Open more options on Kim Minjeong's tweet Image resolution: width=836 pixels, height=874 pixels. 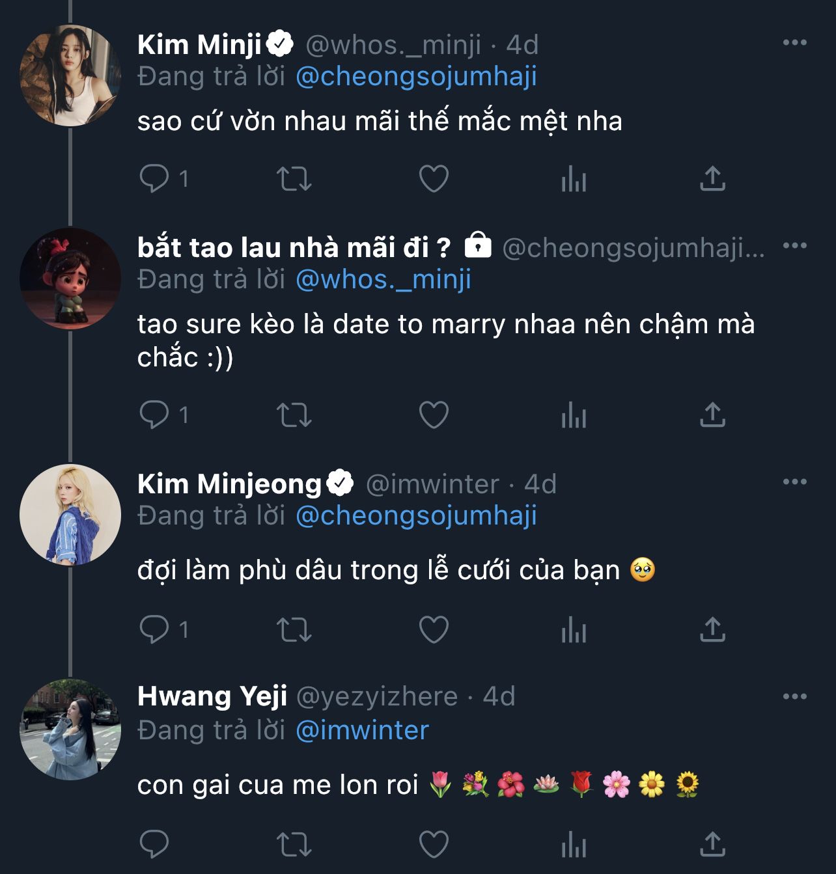click(x=794, y=482)
